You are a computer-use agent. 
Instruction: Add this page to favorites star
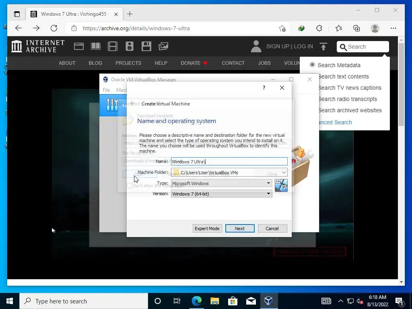coord(282,29)
